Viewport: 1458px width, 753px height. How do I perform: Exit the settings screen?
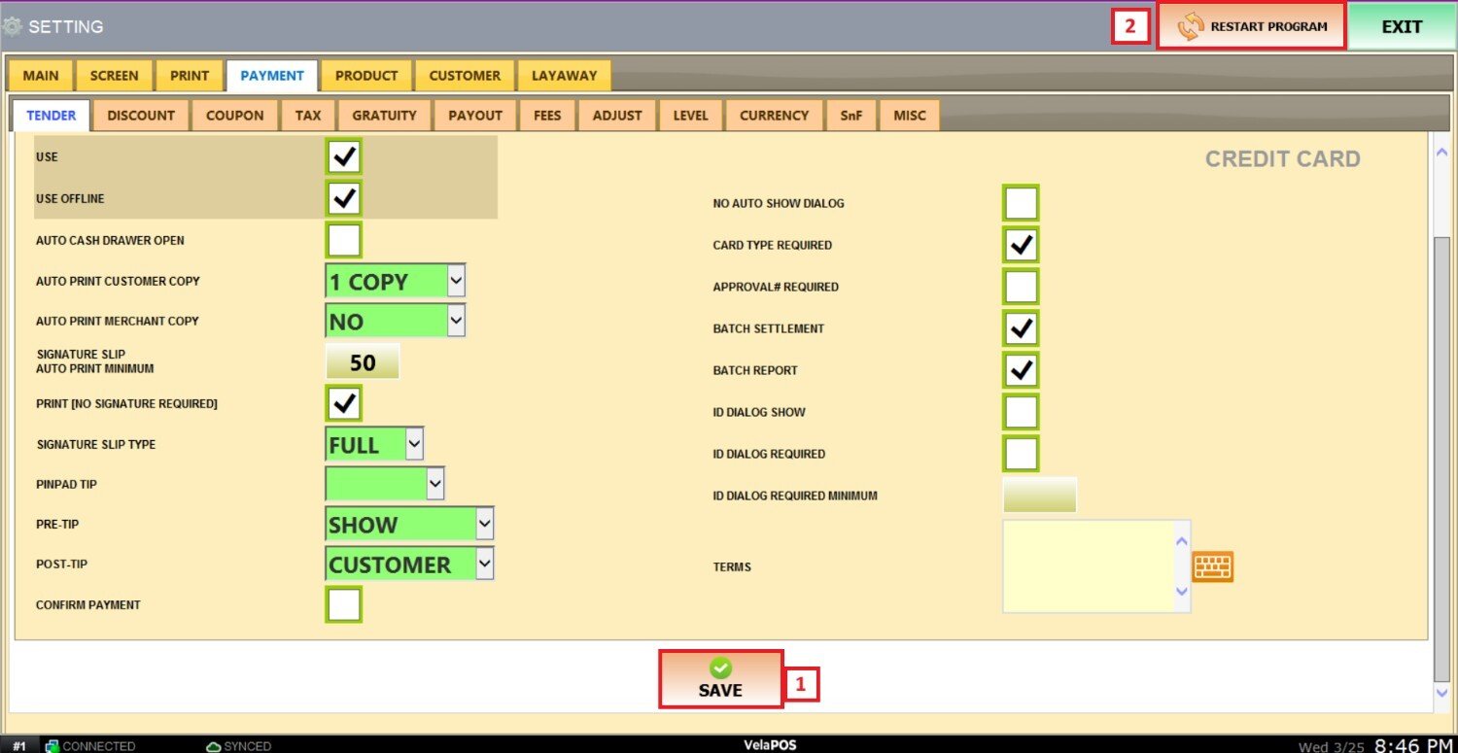[1402, 27]
